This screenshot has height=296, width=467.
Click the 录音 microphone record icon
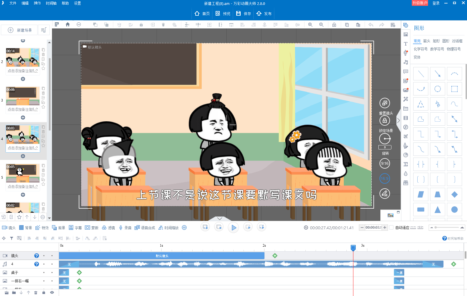click(121, 228)
